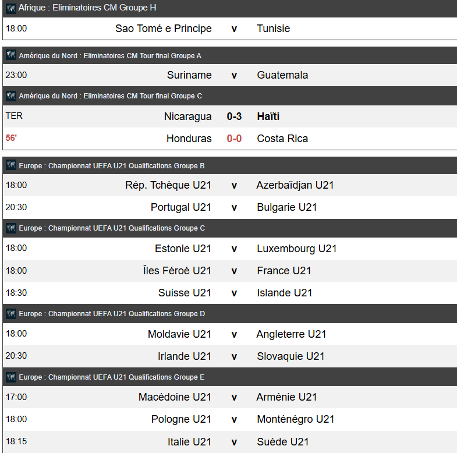The width and height of the screenshot is (457, 453).
Task: Open the Suriname v Guatemala match
Action: point(230,75)
